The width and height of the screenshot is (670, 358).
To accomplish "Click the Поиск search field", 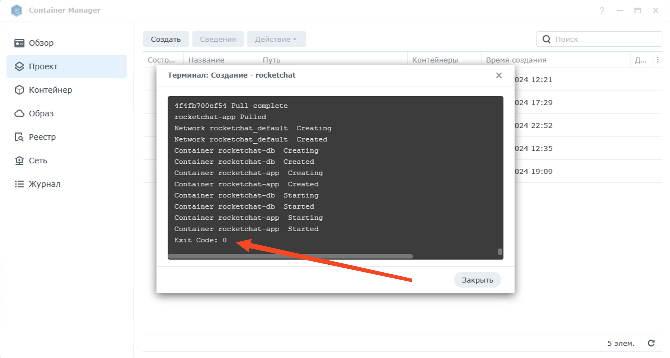I will tap(599, 39).
